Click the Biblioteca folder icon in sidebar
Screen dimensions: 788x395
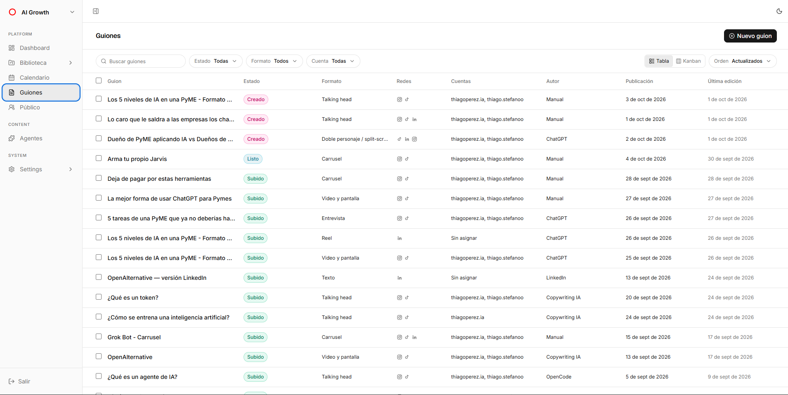[12, 63]
